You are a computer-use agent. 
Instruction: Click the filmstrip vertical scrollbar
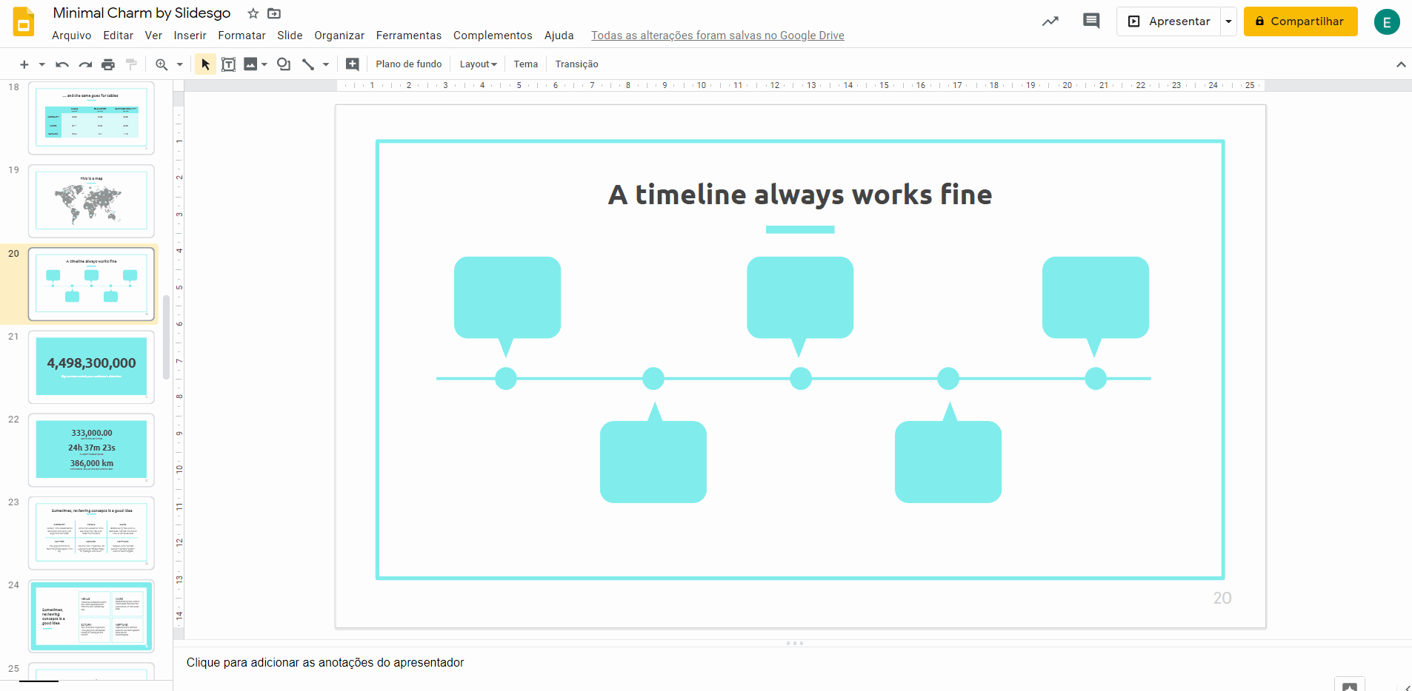167,337
